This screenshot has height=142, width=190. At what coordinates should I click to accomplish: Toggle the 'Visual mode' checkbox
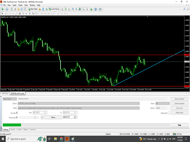[17, 117]
